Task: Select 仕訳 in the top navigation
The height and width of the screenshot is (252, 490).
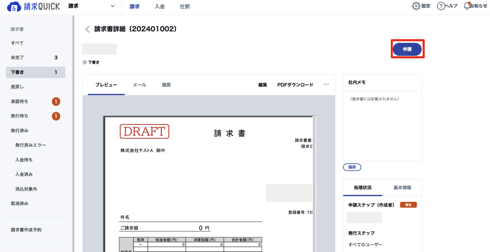Action: click(185, 6)
